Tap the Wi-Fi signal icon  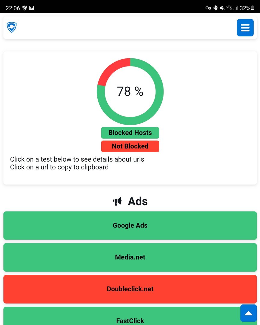(229, 8)
